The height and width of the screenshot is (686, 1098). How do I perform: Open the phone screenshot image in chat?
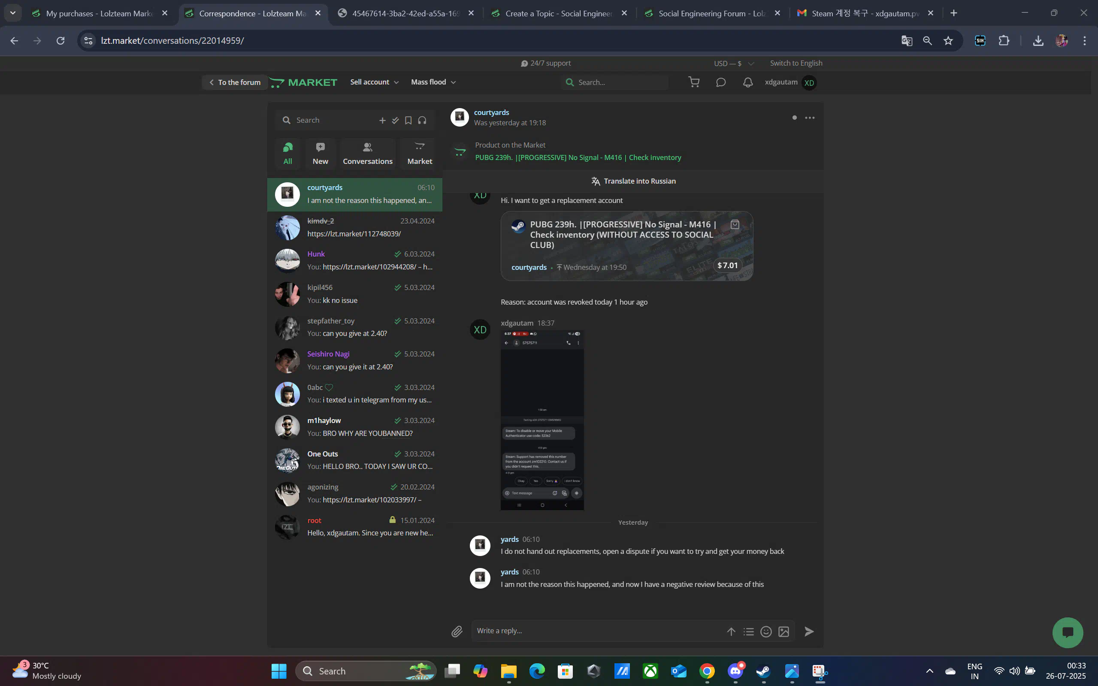tap(542, 420)
